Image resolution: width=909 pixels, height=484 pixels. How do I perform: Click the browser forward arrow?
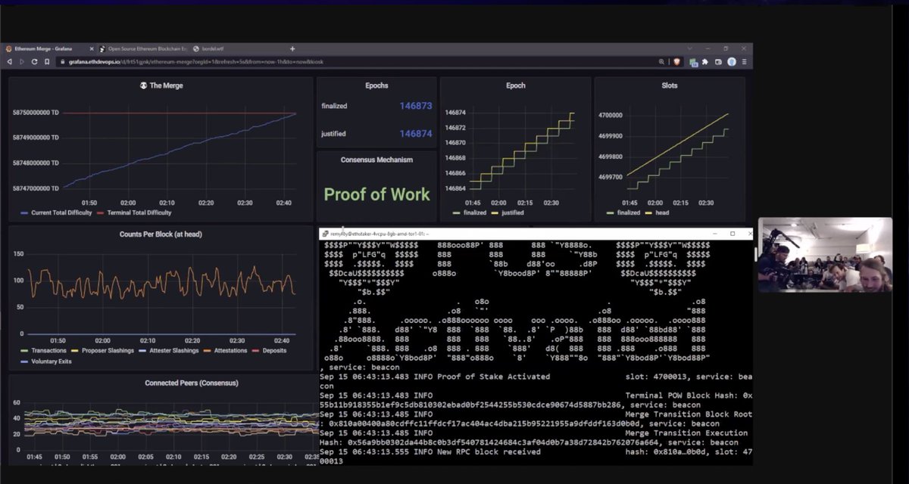point(22,61)
